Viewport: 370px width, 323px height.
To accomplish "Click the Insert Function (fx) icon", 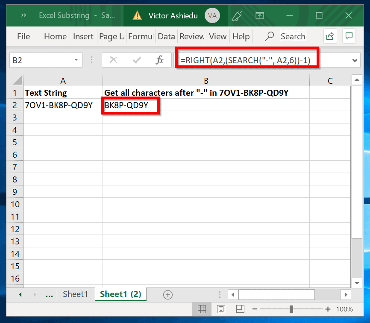I will 160,60.
